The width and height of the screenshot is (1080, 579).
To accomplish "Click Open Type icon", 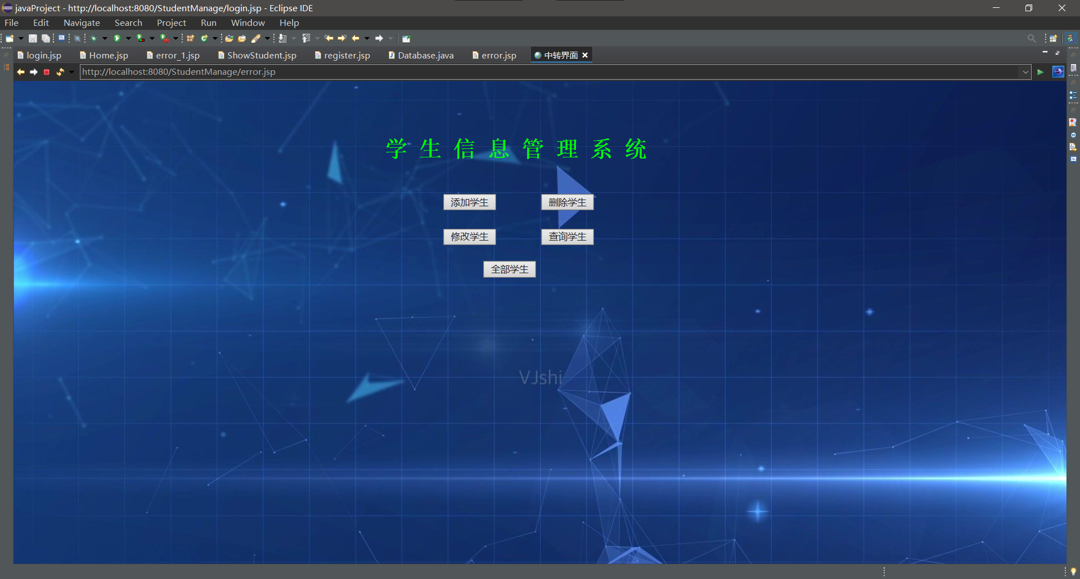I will [229, 38].
